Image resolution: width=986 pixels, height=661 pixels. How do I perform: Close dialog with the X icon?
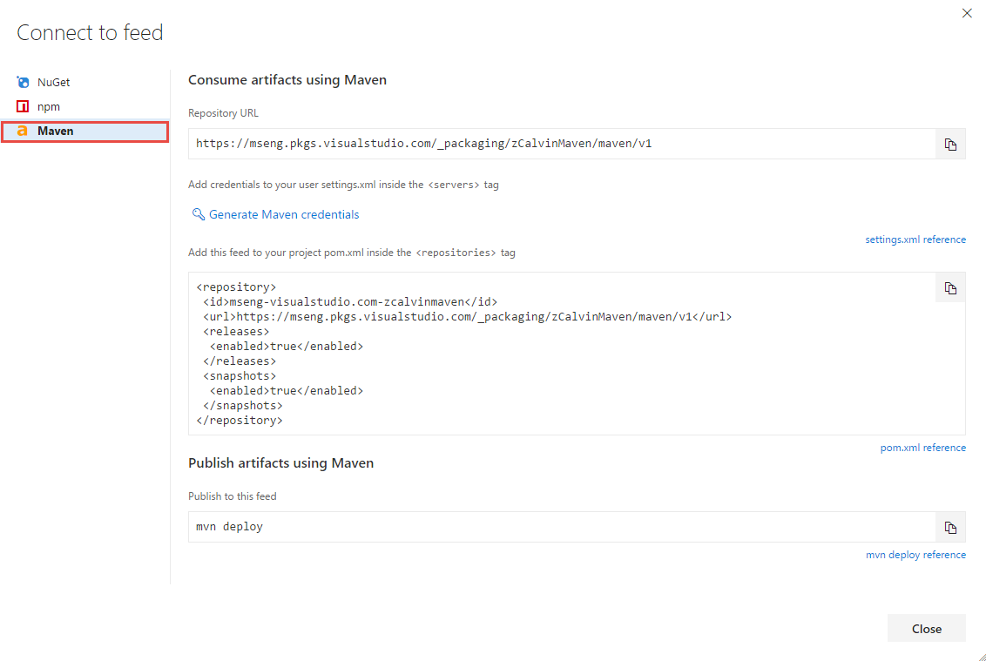click(967, 13)
